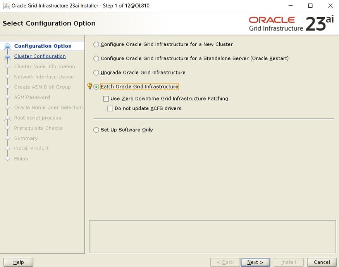Viewport: 339px width, 267px height.
Task: Select Set Up Software Only option
Action: coord(96,130)
